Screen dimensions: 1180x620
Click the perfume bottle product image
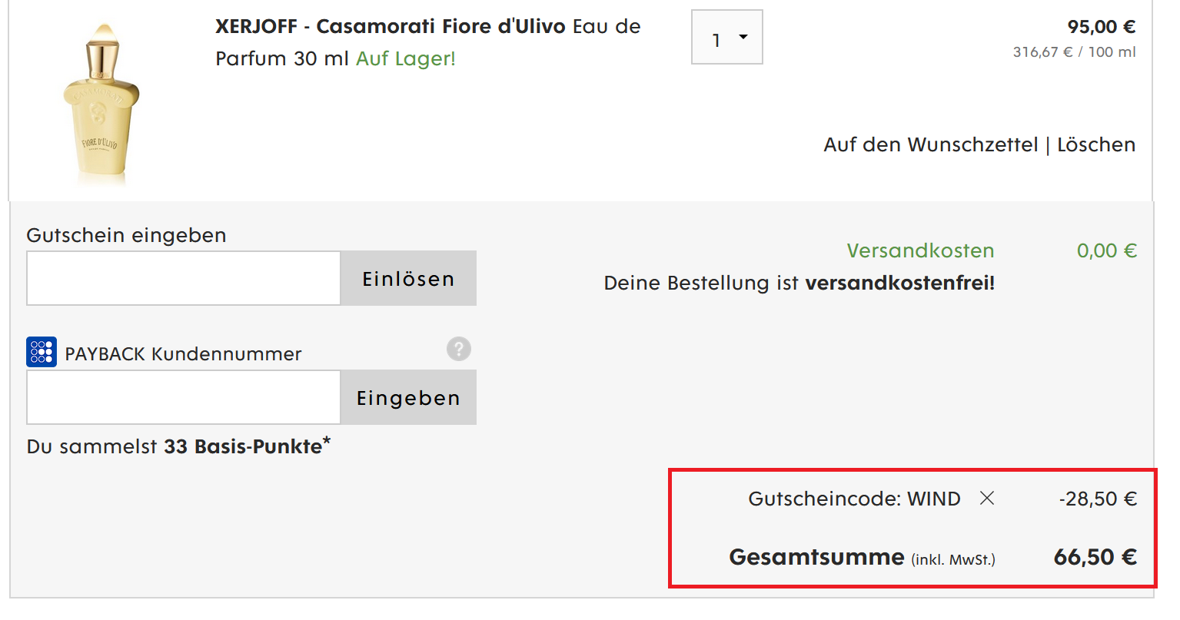point(102,104)
